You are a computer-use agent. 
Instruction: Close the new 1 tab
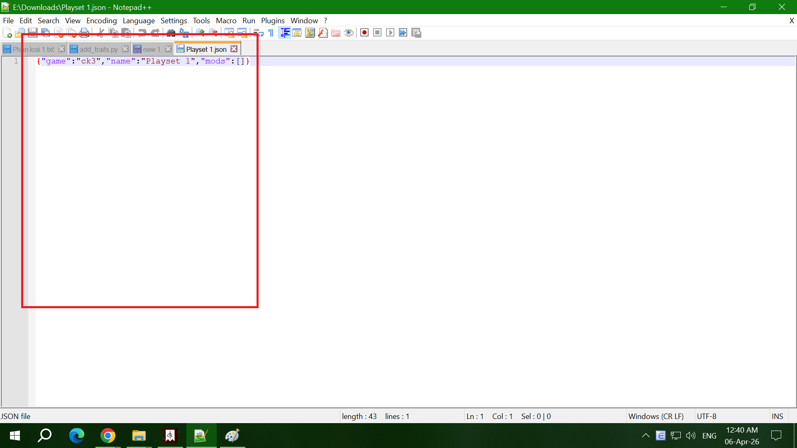[168, 49]
